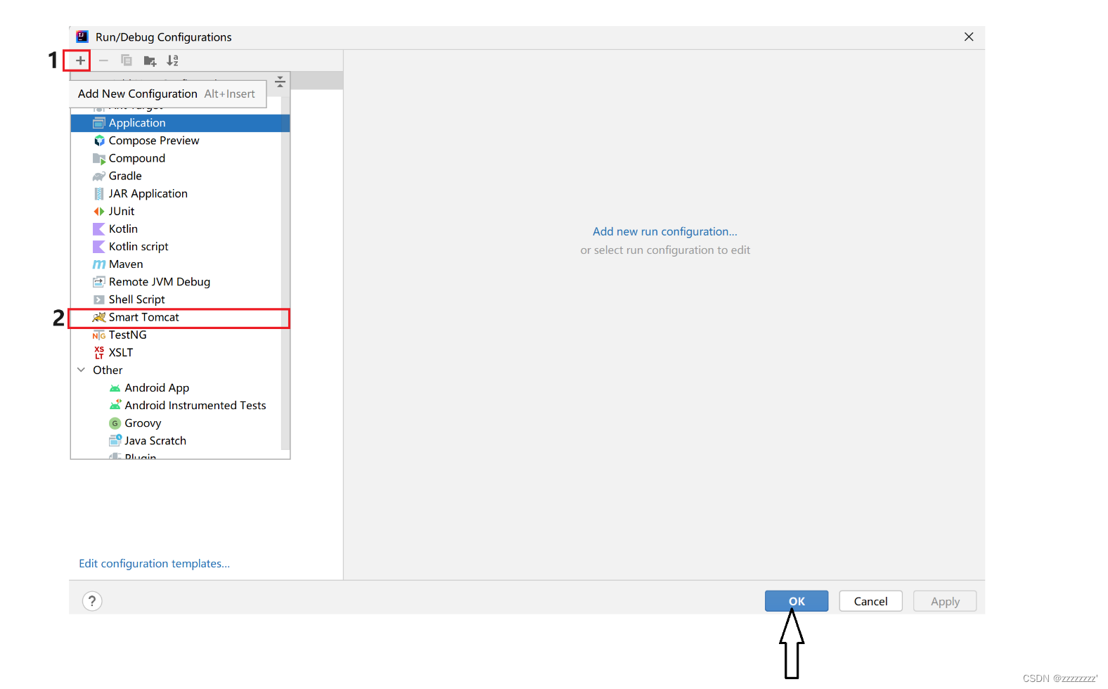
Task: Select the Kotlin script entry
Action: click(x=180, y=246)
